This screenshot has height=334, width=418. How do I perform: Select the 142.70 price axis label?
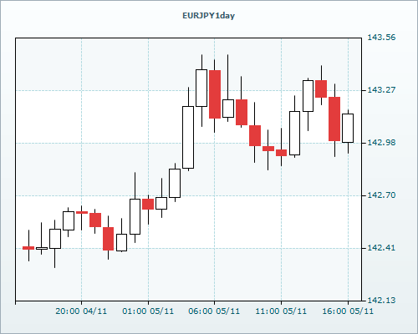pos(381,195)
